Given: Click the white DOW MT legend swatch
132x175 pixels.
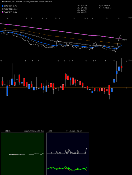Looking at the screenshot, I should 3,9.
